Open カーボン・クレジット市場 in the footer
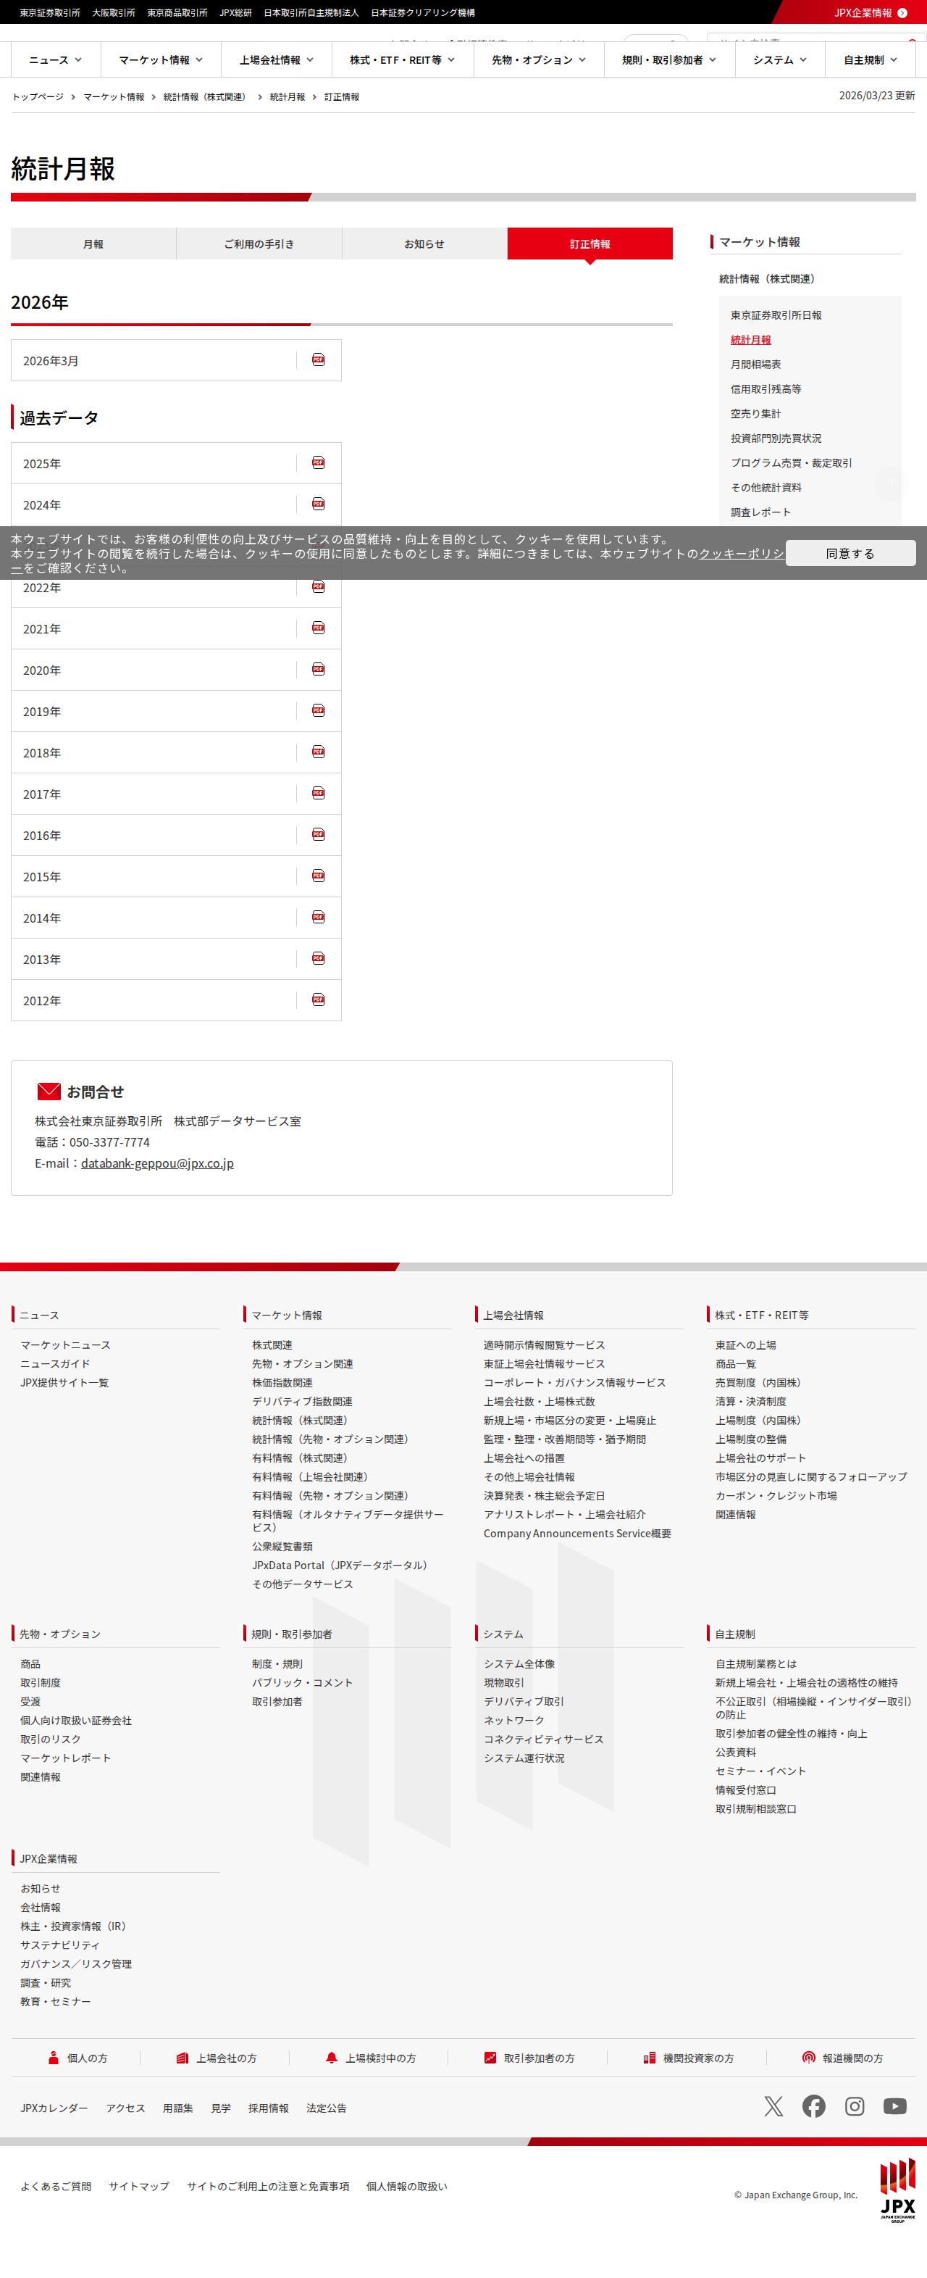The height and width of the screenshot is (2278, 927). [776, 1495]
